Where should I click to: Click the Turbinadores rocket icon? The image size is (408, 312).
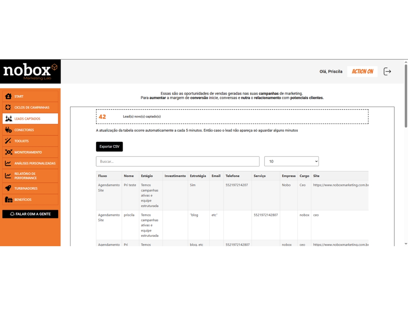(8, 188)
